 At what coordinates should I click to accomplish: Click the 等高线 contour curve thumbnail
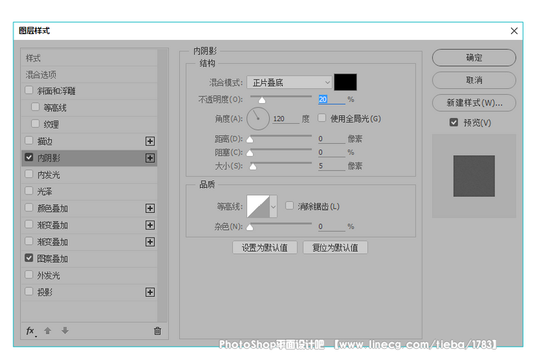258,206
